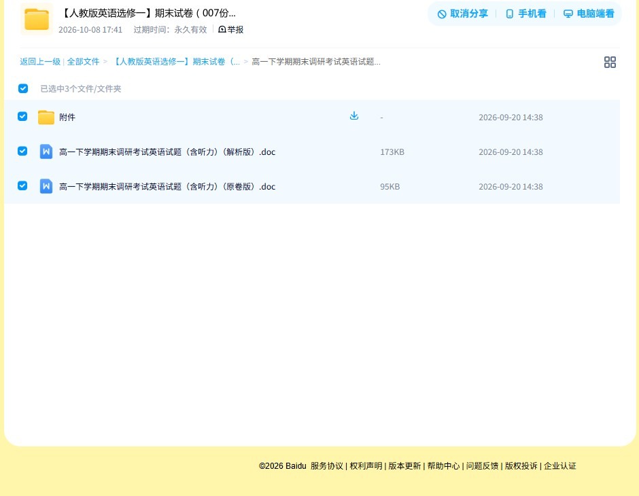Open the 解析版 .doc file name
The image size is (639, 496).
[x=167, y=152]
